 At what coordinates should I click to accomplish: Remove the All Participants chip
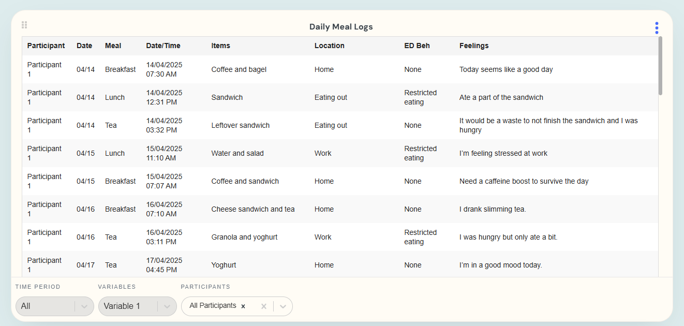click(x=243, y=306)
